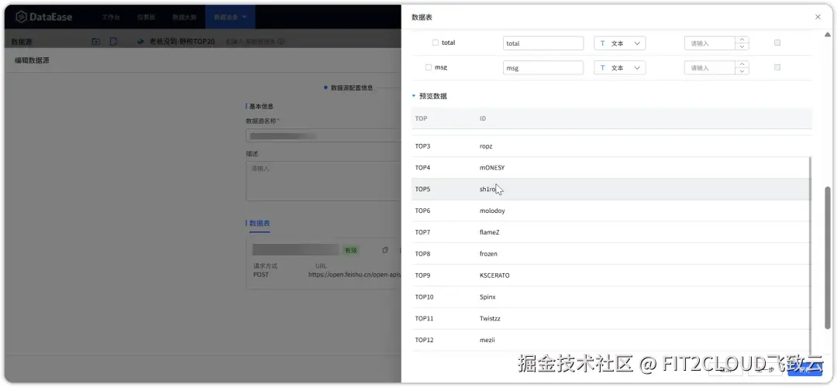Click the TOP3 cell
The height and width of the screenshot is (387, 837).
pos(422,146)
